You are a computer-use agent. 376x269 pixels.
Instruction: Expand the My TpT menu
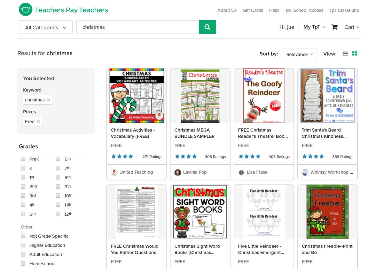coord(314,27)
